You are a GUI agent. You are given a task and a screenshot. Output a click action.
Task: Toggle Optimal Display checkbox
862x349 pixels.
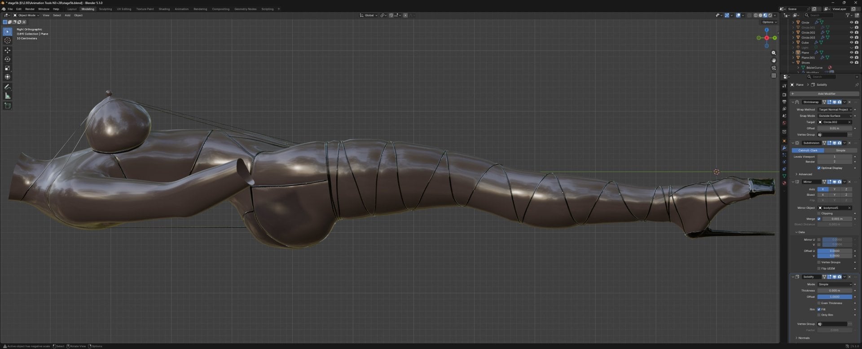click(819, 168)
